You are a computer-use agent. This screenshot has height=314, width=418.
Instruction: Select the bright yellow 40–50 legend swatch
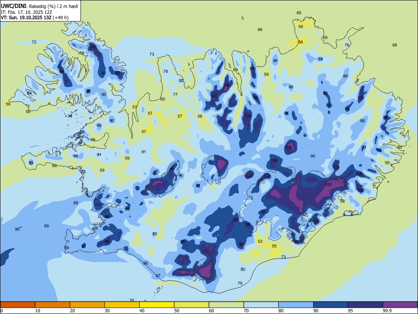(x=157, y=305)
